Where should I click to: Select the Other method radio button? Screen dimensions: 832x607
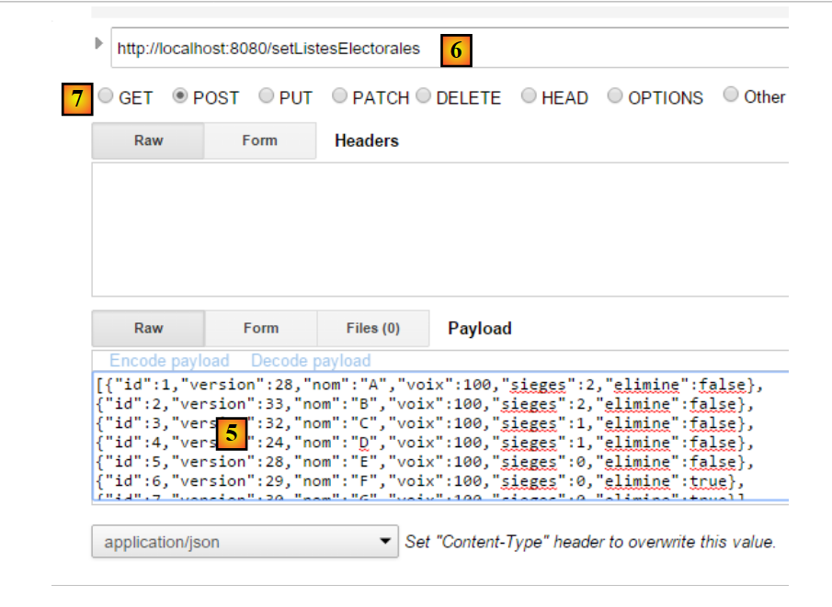point(731,96)
